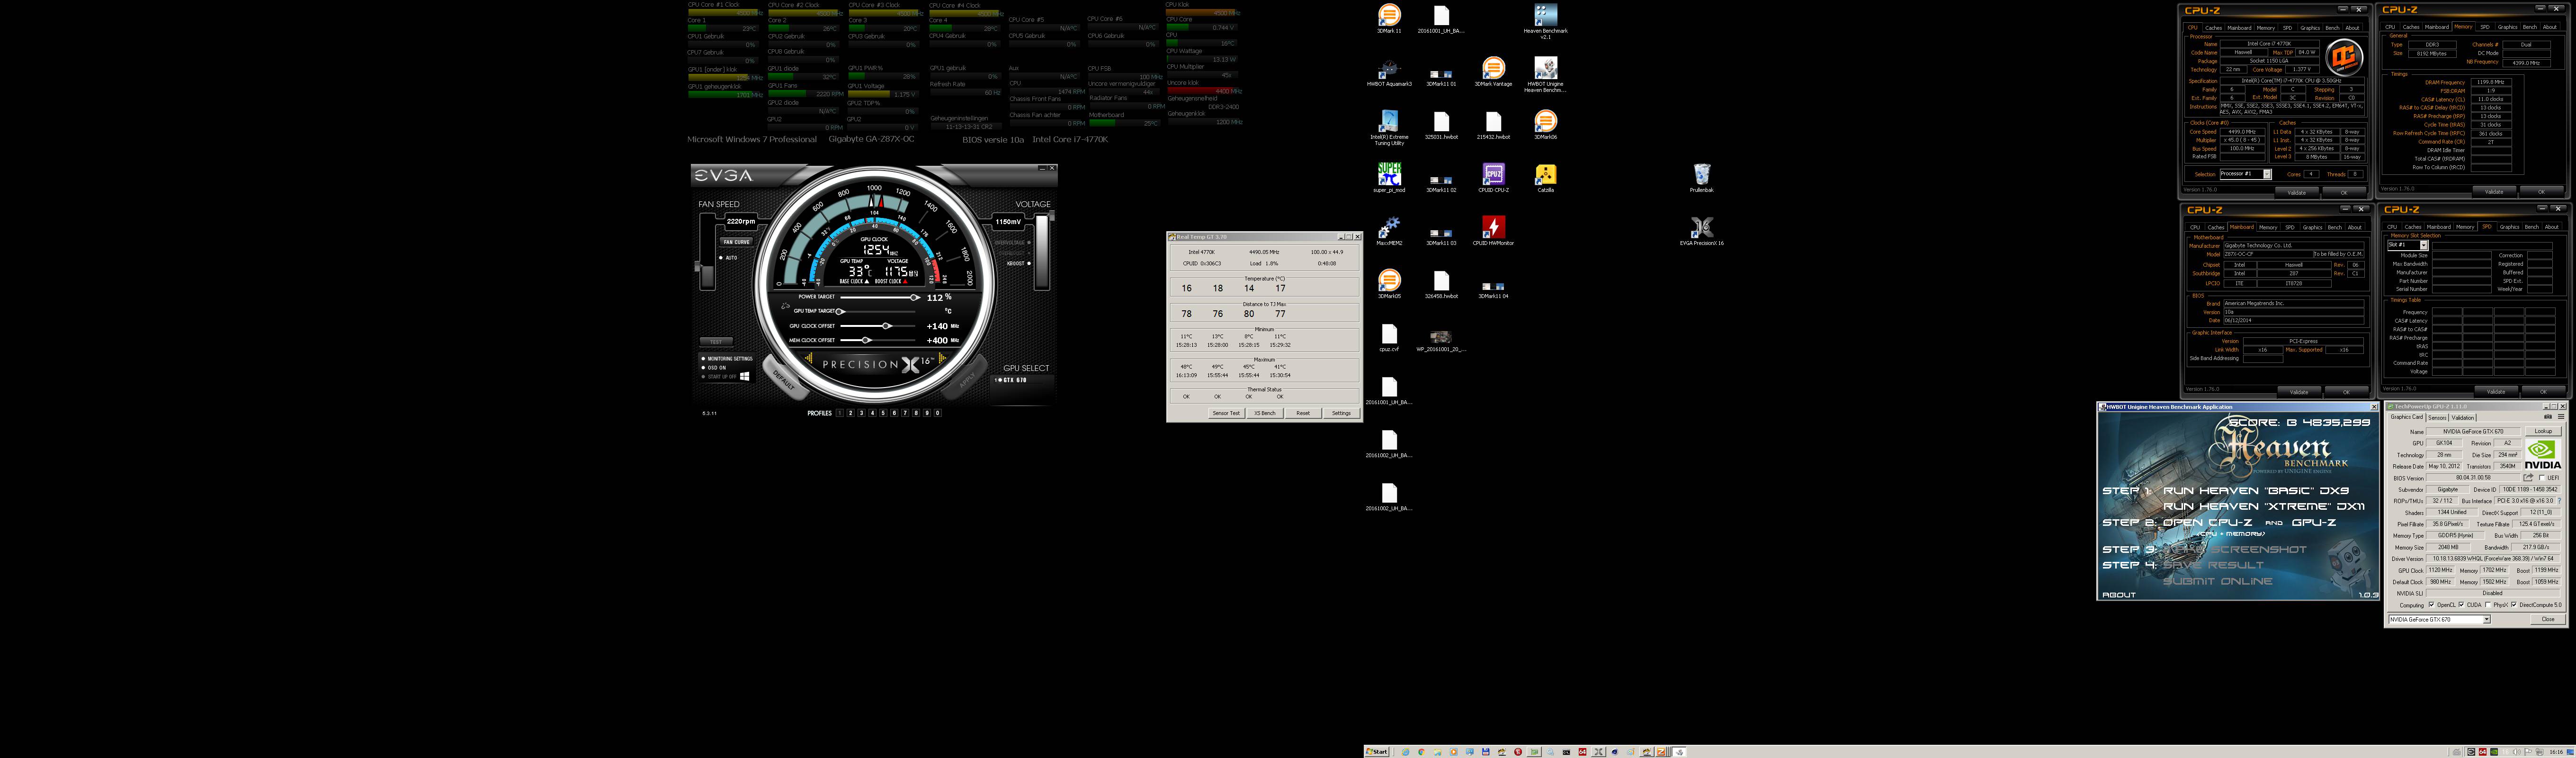Select the 215432.hwbot file icon
2576x758 pixels.
(x=1493, y=126)
